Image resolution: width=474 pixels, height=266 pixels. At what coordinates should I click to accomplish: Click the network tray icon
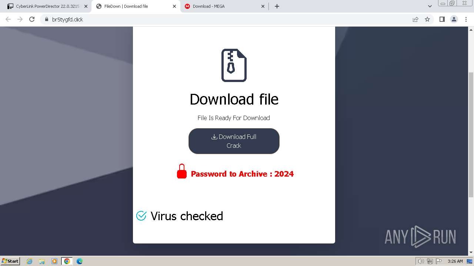[x=430, y=261]
